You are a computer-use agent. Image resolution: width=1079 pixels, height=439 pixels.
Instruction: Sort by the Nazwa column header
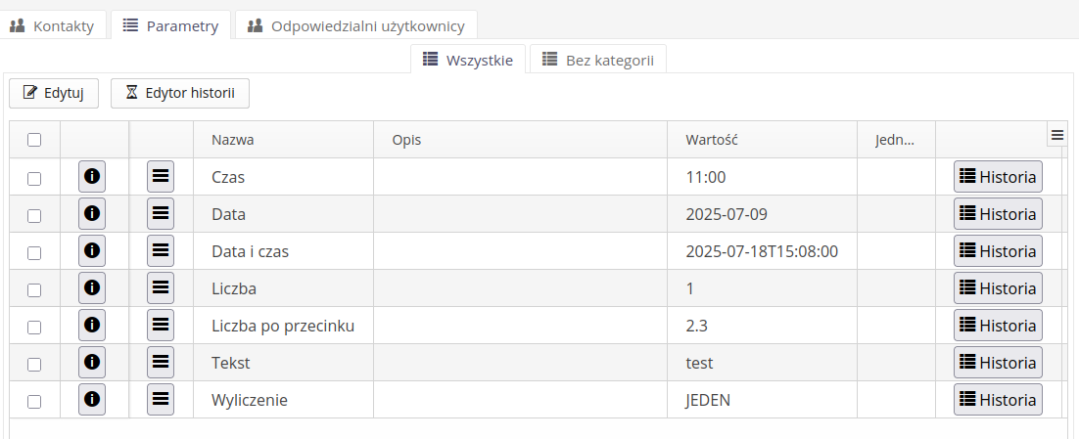233,140
